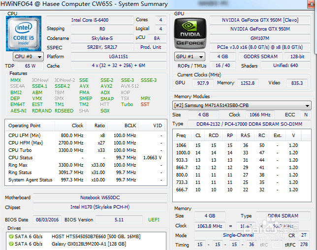This screenshot has width=317, height=250.
Task: Expand the Samsung memory module dropdown
Action: click(x=242, y=106)
